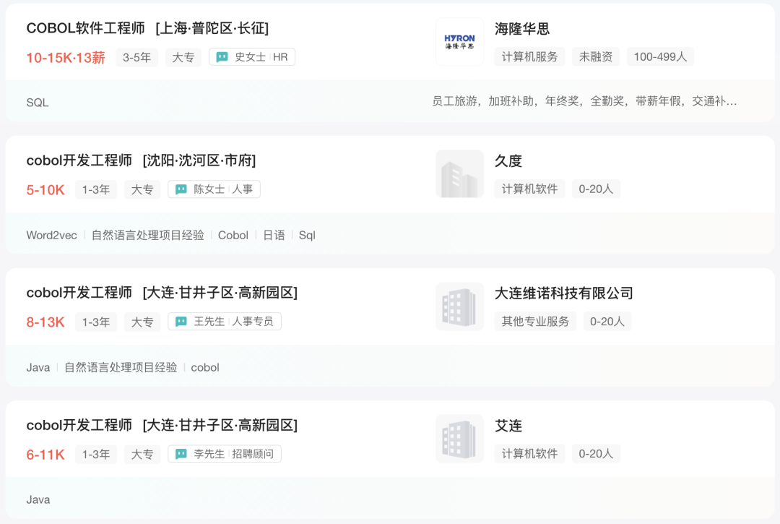The height and width of the screenshot is (524, 780).
Task: Open the 久度 company page
Action: click(x=508, y=161)
